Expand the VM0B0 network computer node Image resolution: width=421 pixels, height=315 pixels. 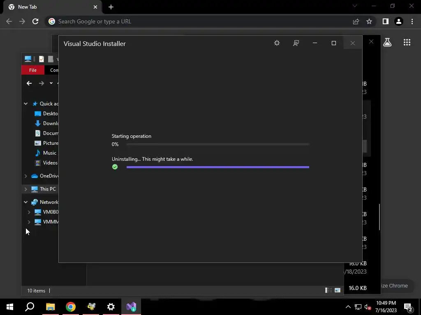point(29,212)
